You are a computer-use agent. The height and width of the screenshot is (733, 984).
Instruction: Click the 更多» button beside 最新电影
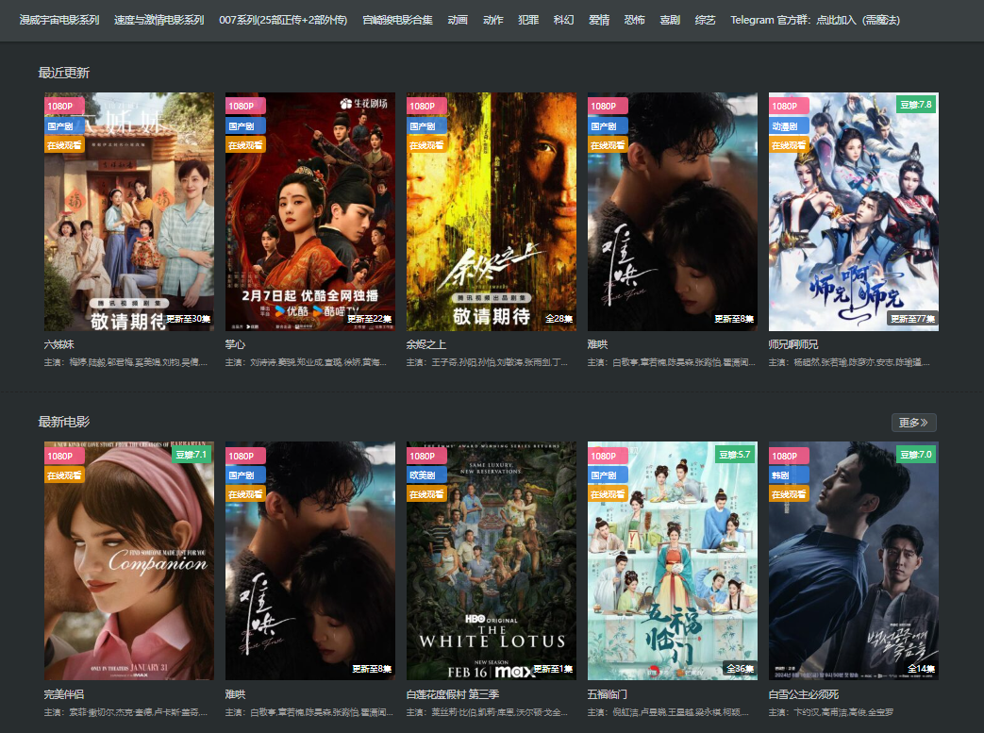(x=913, y=423)
